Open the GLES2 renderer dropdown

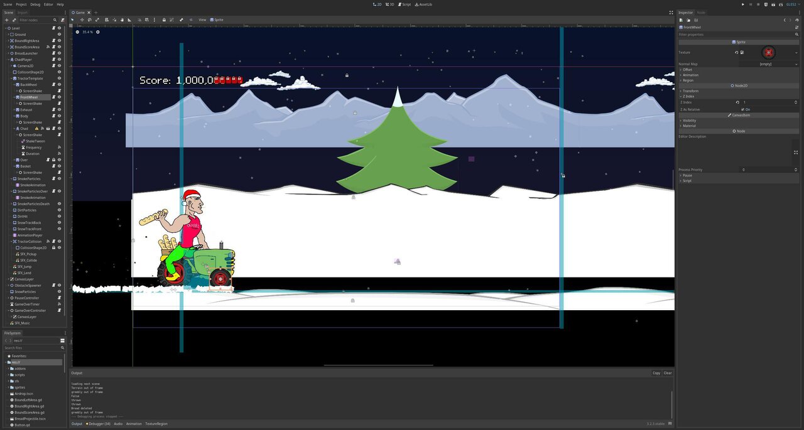click(791, 4)
